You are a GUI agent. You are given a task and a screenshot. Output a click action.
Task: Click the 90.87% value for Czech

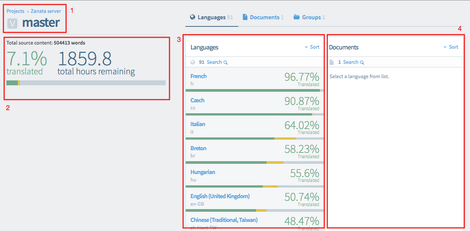tap(302, 101)
